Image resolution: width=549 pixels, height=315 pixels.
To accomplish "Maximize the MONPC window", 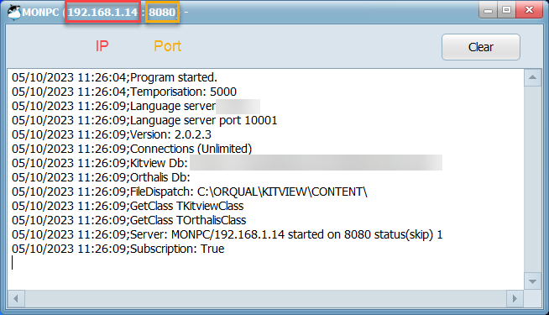I will (x=506, y=11).
